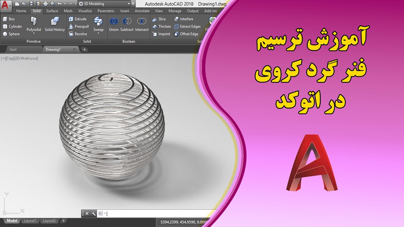Viewport: 404px width, 227px height.
Task: Apply the Subtract boolean operation
Action: pyautogui.click(x=127, y=24)
